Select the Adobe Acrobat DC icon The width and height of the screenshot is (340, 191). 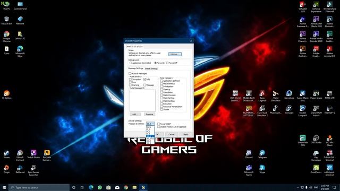click(x=329, y=51)
